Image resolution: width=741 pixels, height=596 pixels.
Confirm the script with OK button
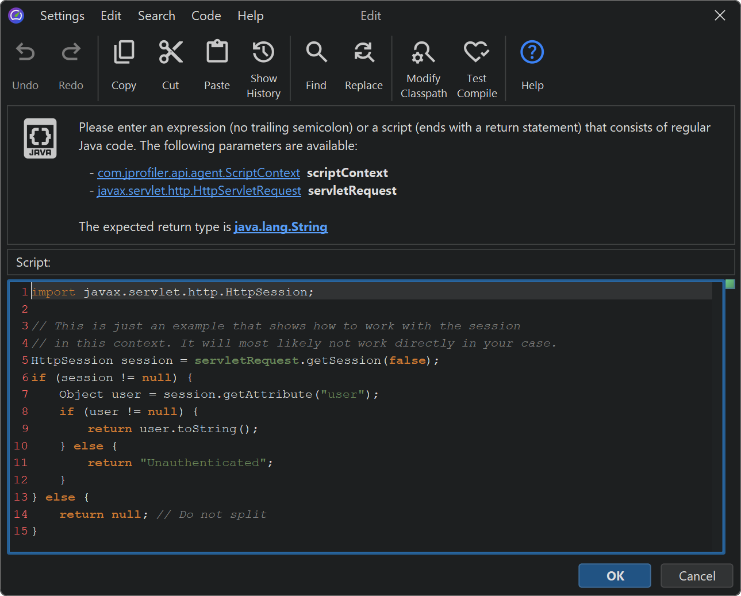click(615, 576)
